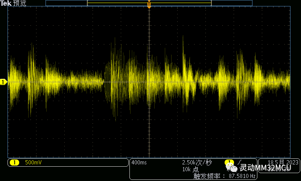
Task: Click the 2.50k次/秒 sample rate readout
Action: coord(197,163)
